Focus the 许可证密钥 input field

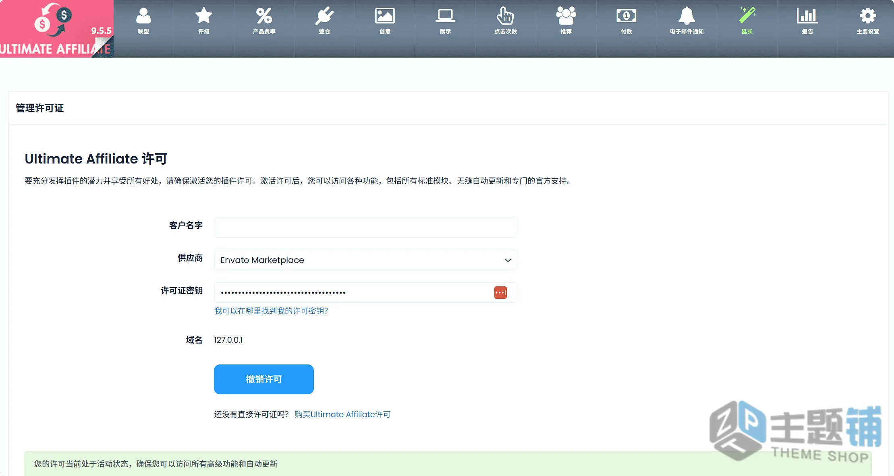point(365,292)
